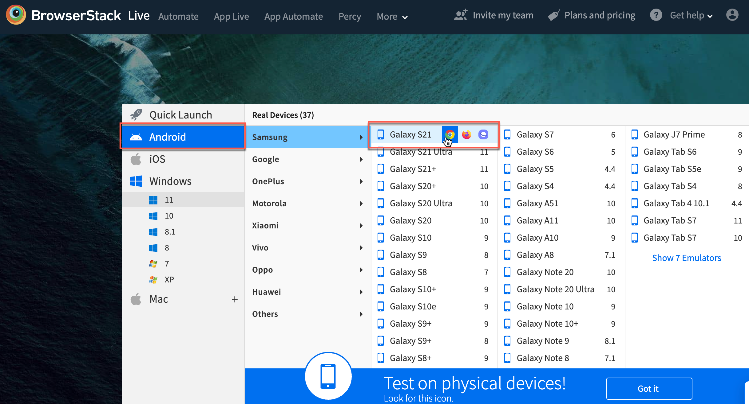Screen dimensions: 749x404
Task: Expand the Google device list
Action: pyautogui.click(x=307, y=159)
